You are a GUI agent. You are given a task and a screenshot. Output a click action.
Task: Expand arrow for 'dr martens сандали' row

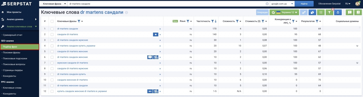point(160,29)
